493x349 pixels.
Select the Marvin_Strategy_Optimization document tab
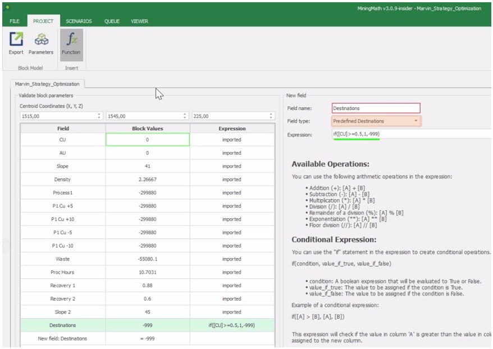click(x=48, y=84)
